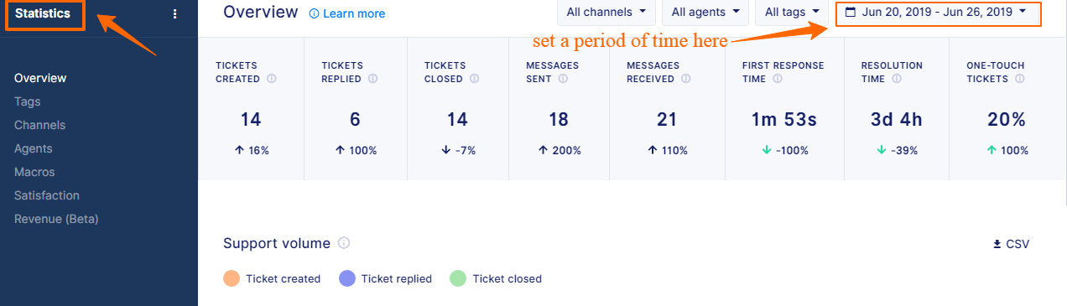
Task: Click info icon next to Tickets Created
Action: point(272,79)
